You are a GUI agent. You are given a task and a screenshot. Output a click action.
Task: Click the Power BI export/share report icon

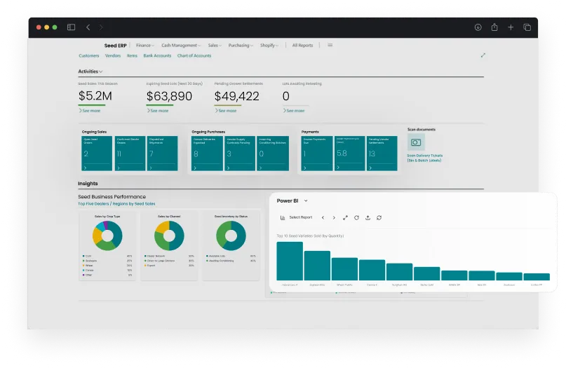368,217
